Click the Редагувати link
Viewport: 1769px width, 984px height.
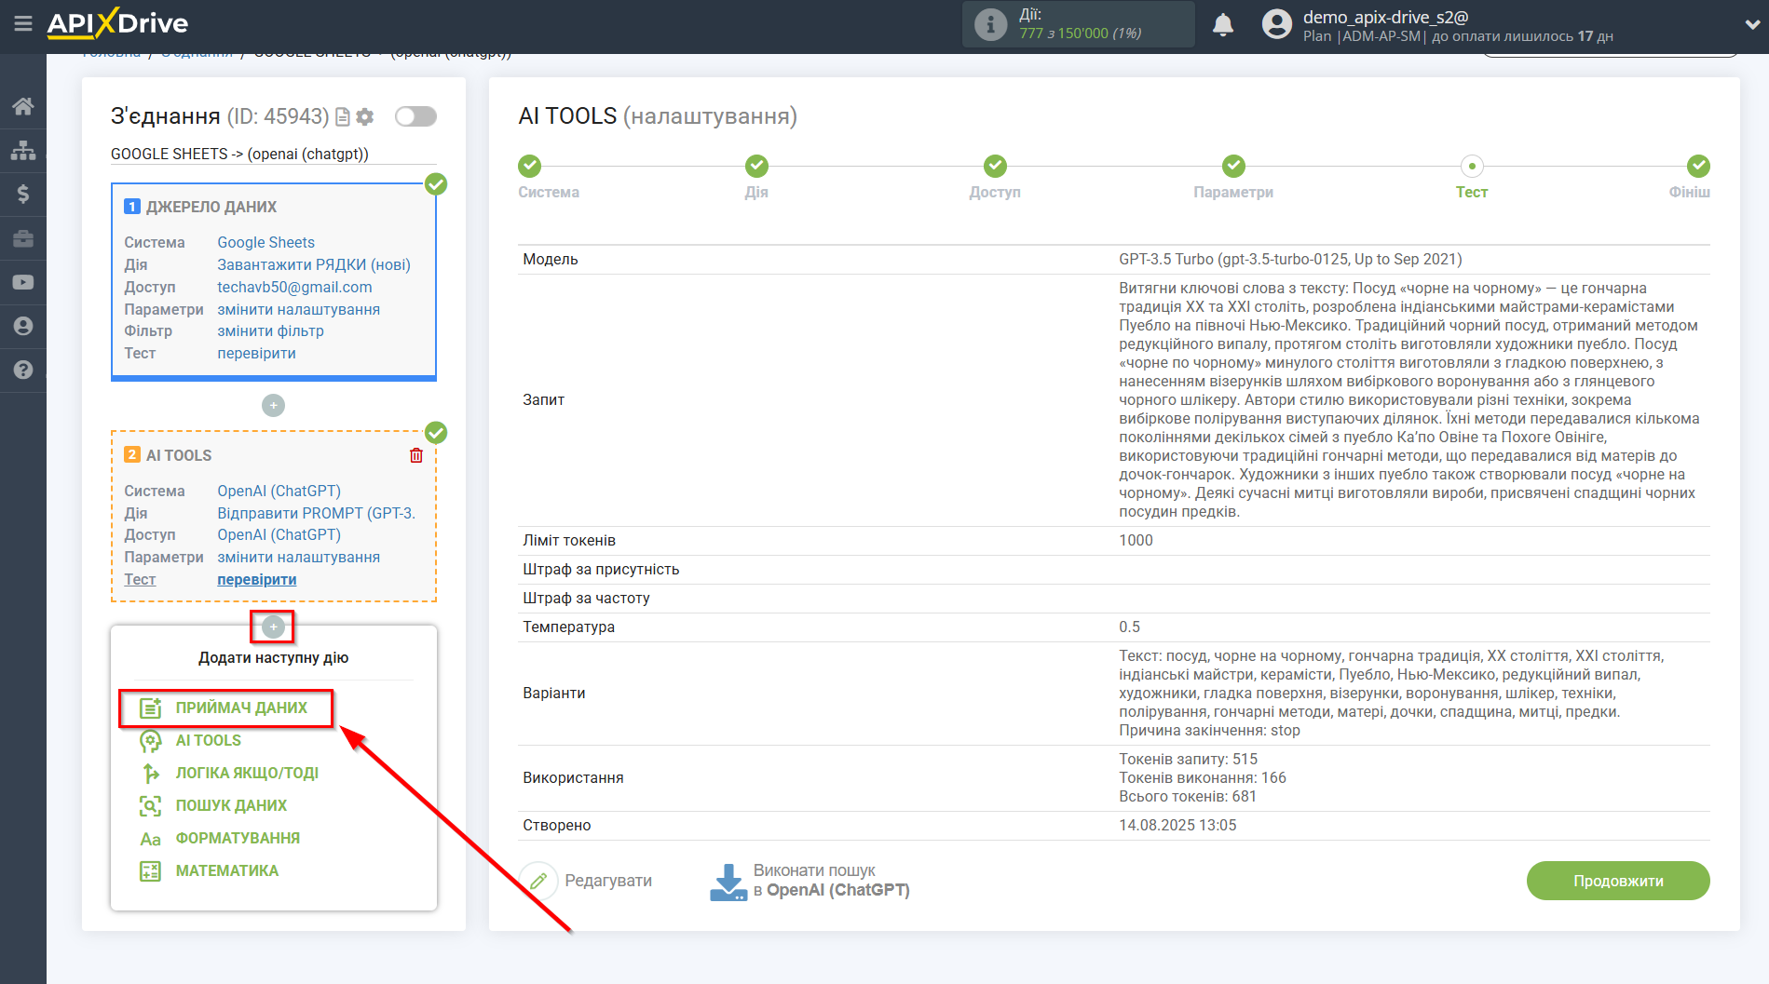608,881
